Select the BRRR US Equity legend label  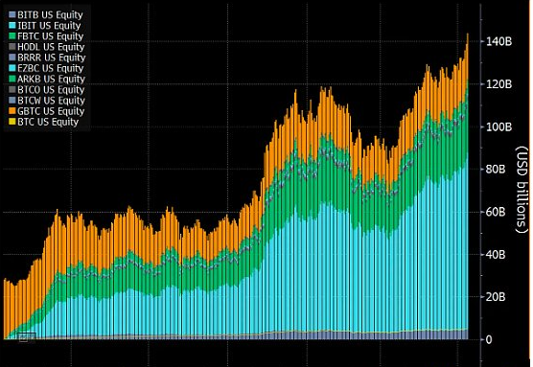pyautogui.click(x=52, y=57)
